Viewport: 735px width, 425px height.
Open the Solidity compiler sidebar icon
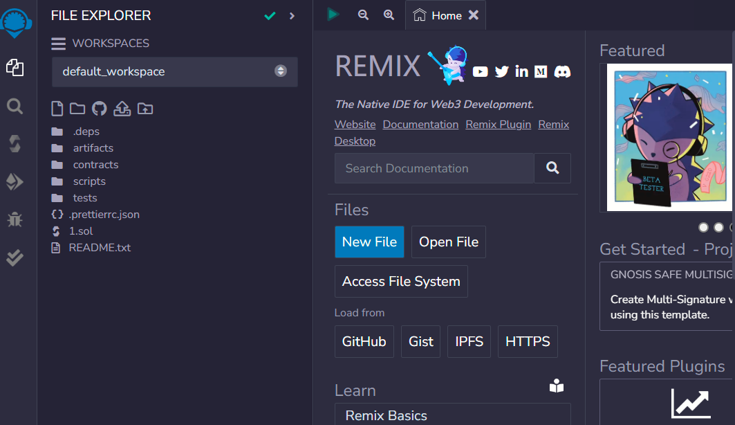15,143
